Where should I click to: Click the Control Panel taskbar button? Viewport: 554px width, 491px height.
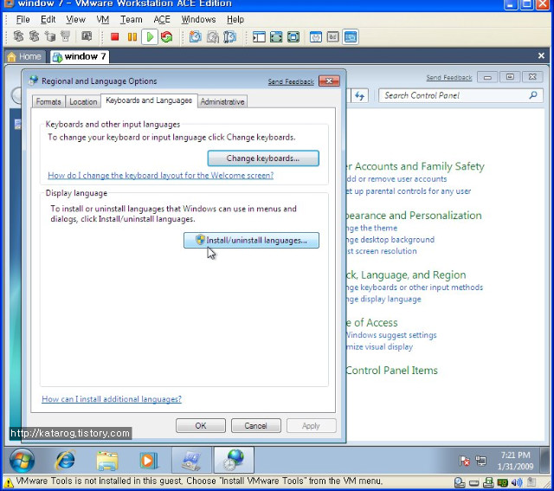[192, 460]
